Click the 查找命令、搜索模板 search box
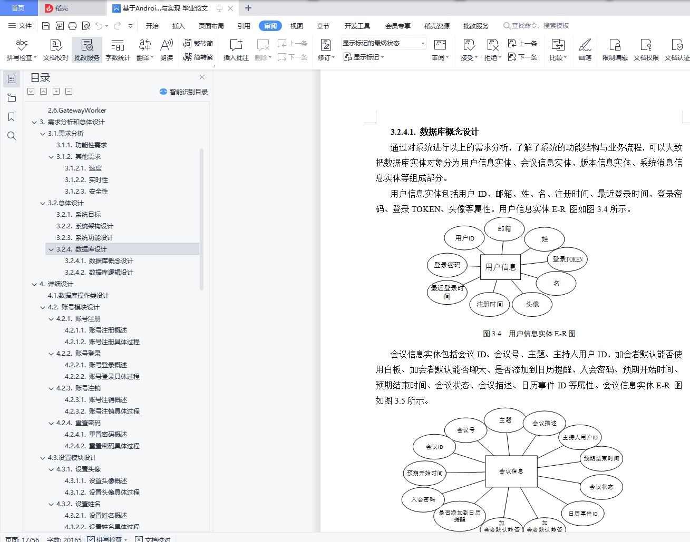 (x=536, y=26)
